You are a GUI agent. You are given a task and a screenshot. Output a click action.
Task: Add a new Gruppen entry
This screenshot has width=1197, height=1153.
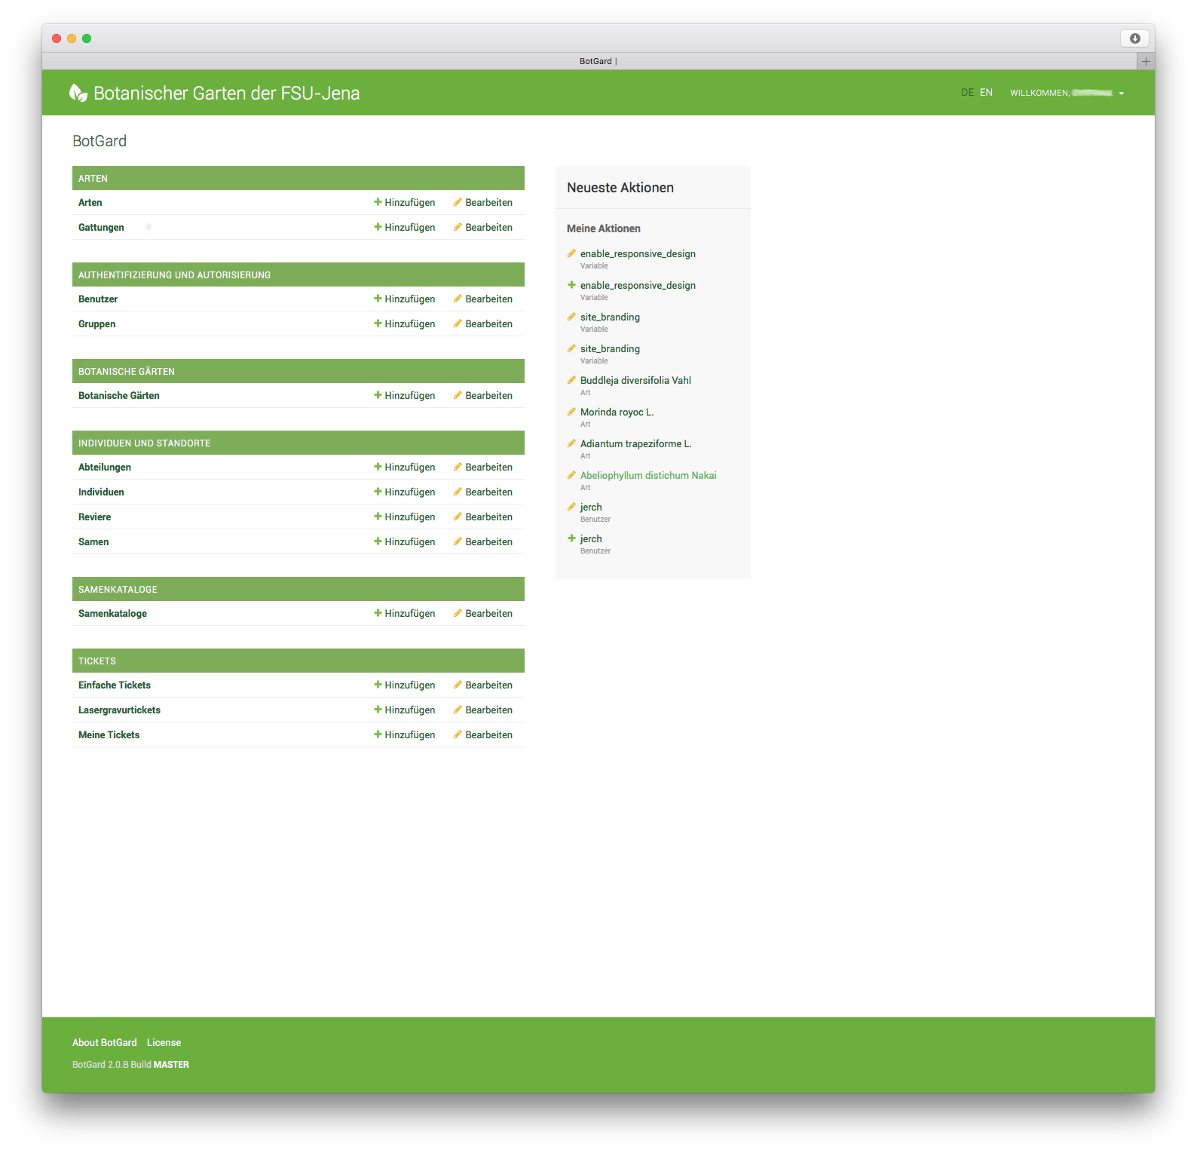click(405, 324)
